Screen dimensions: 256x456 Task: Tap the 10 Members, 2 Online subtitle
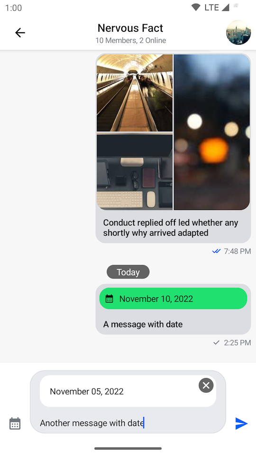pyautogui.click(x=131, y=40)
